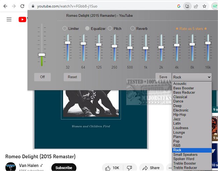Viewport: 218px width, 171px height.
Task: View site info via the padlock icon
Action: pyautogui.click(x=33, y=6)
